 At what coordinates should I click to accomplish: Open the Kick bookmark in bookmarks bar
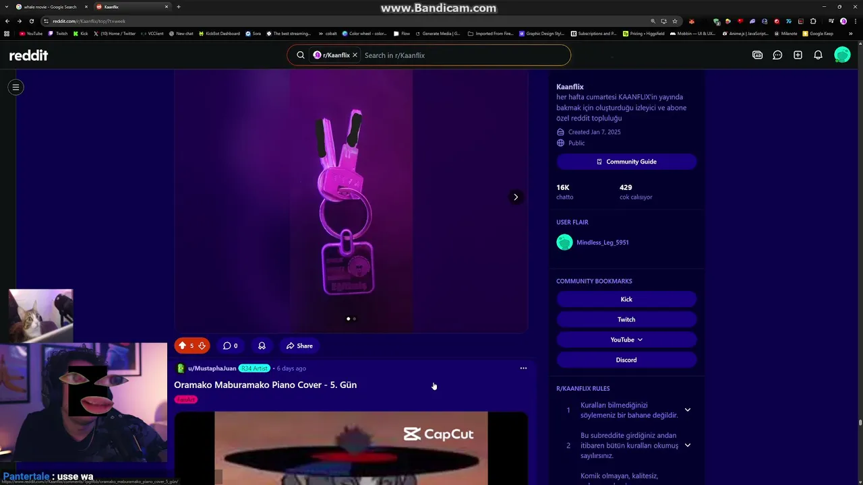click(81, 33)
